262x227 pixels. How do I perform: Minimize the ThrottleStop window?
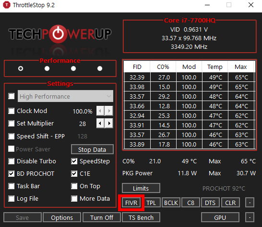pos(207,5)
